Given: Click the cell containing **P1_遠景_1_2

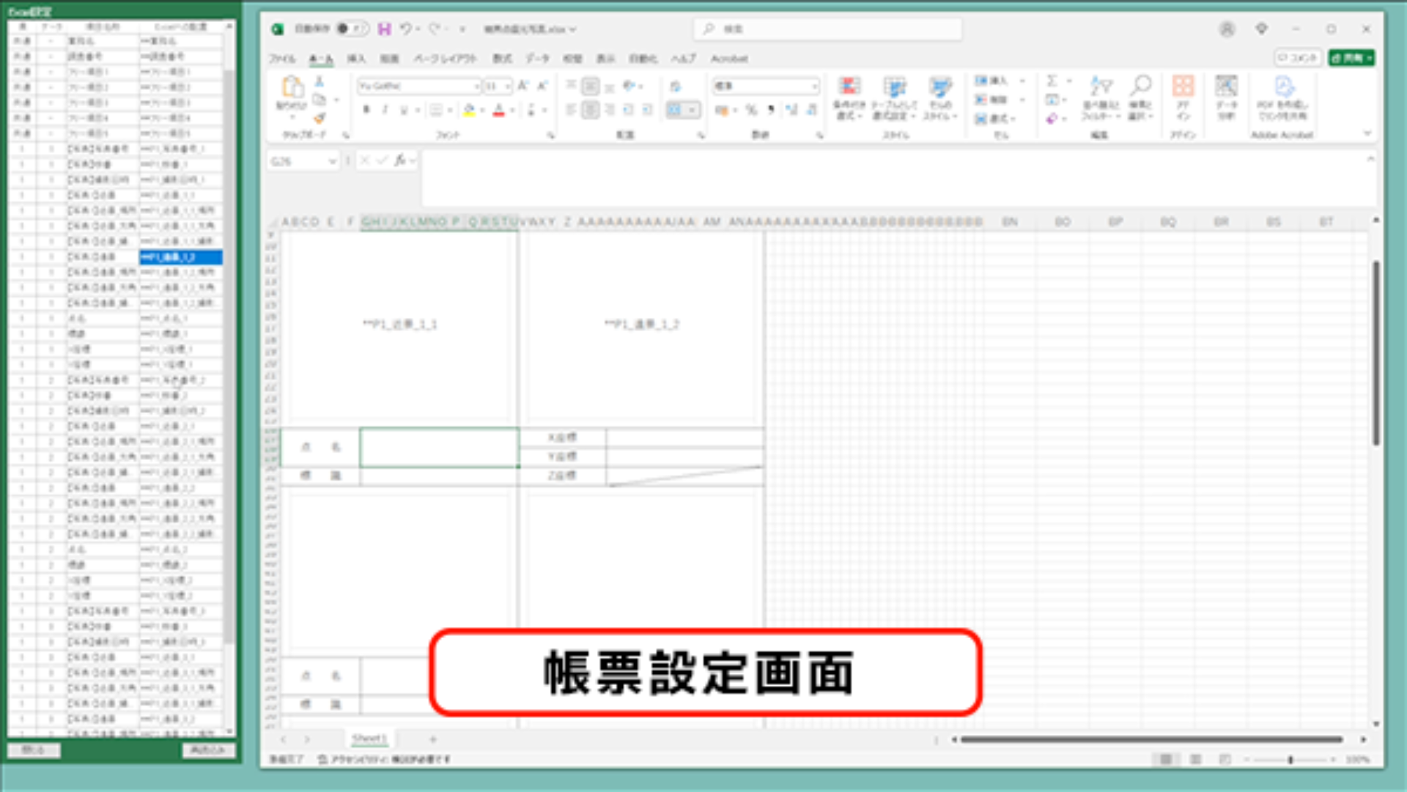Looking at the screenshot, I should [x=642, y=325].
